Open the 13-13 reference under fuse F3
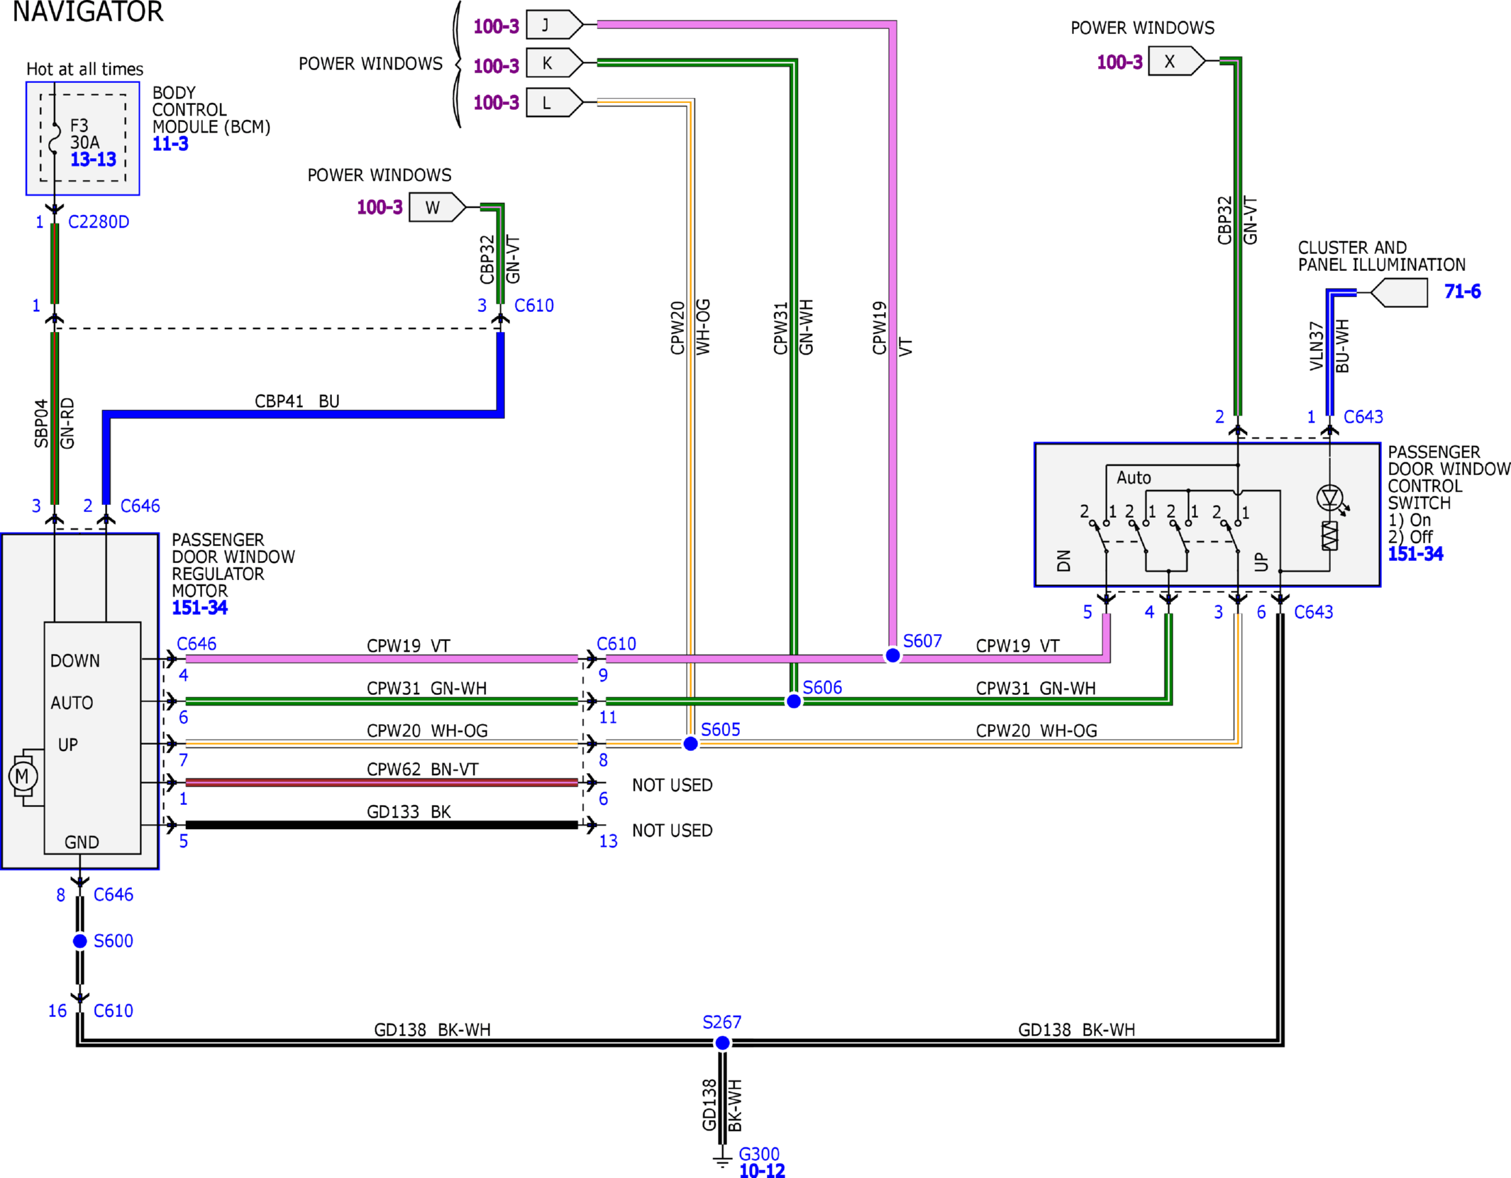Image resolution: width=1511 pixels, height=1178 pixels. pos(93,160)
